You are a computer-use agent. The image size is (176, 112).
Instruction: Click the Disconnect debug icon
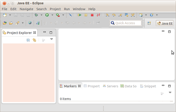coord(98,15)
